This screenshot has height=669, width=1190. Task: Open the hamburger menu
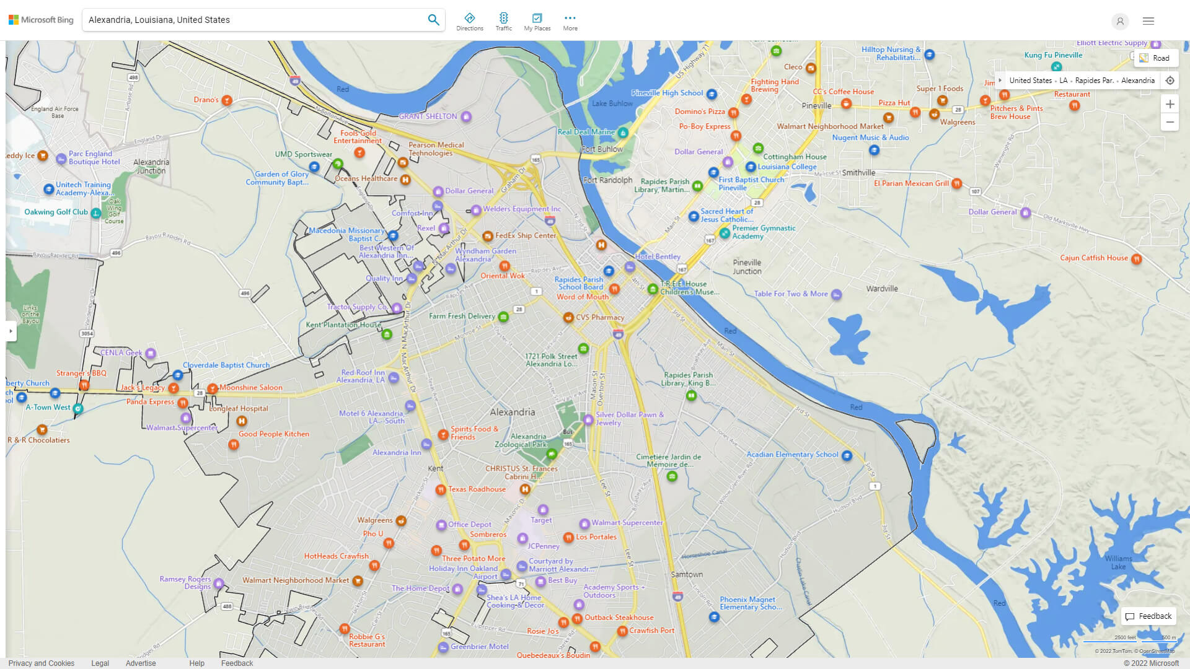point(1148,20)
